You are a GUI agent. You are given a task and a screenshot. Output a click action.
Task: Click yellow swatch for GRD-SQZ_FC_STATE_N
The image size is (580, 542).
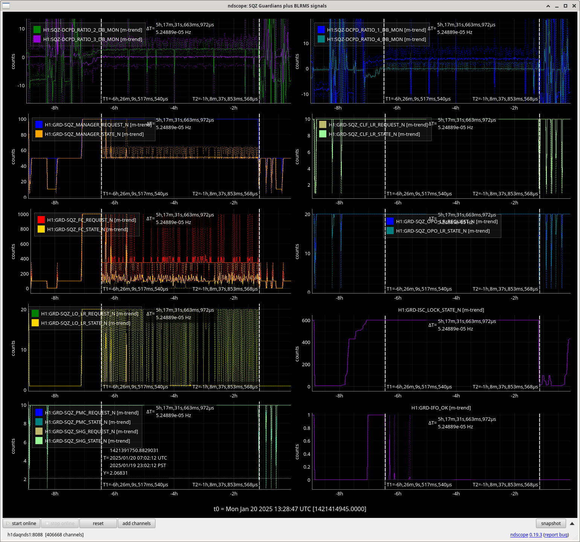pyautogui.click(x=41, y=229)
